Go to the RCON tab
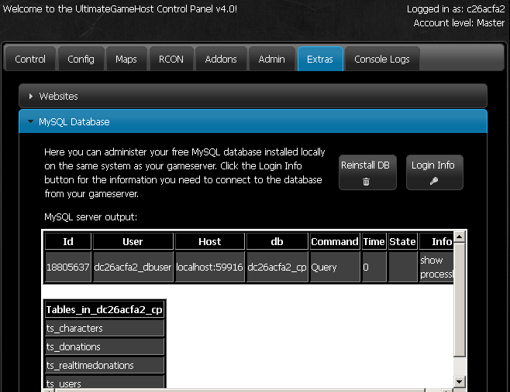Viewport: 510px width, 392px height. pyautogui.click(x=171, y=59)
